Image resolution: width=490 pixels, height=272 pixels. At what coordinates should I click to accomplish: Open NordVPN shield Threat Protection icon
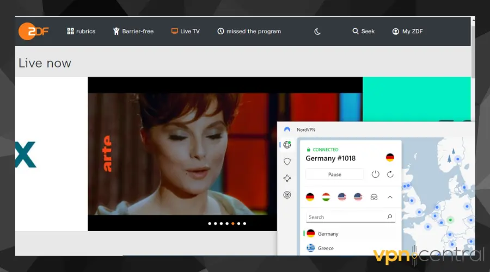tap(287, 162)
